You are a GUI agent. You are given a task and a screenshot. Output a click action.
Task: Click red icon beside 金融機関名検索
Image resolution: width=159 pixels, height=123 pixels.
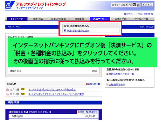(107, 85)
